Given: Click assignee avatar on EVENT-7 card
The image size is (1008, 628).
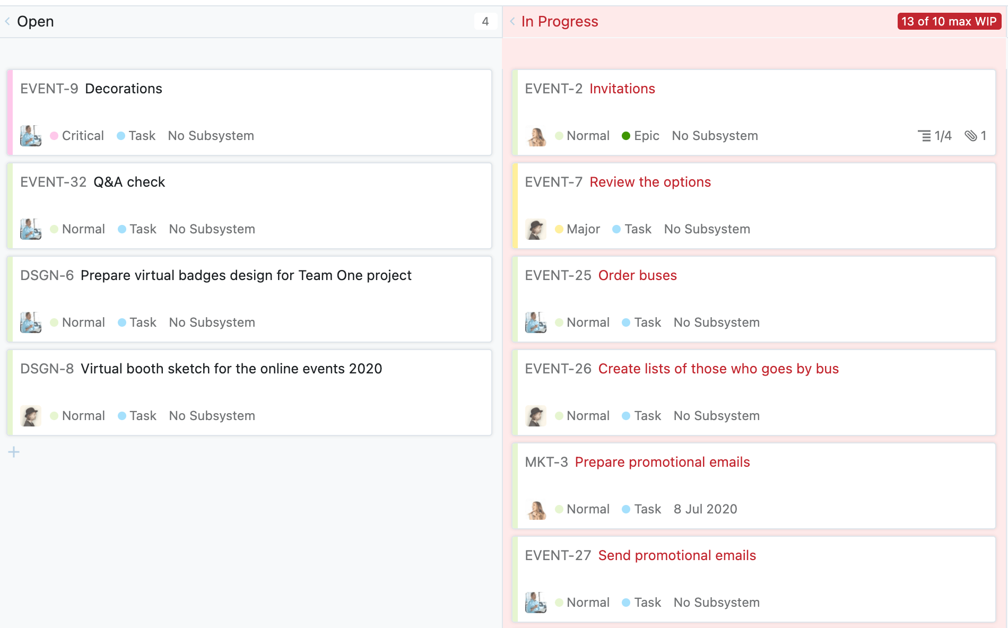Looking at the screenshot, I should pyautogui.click(x=536, y=229).
